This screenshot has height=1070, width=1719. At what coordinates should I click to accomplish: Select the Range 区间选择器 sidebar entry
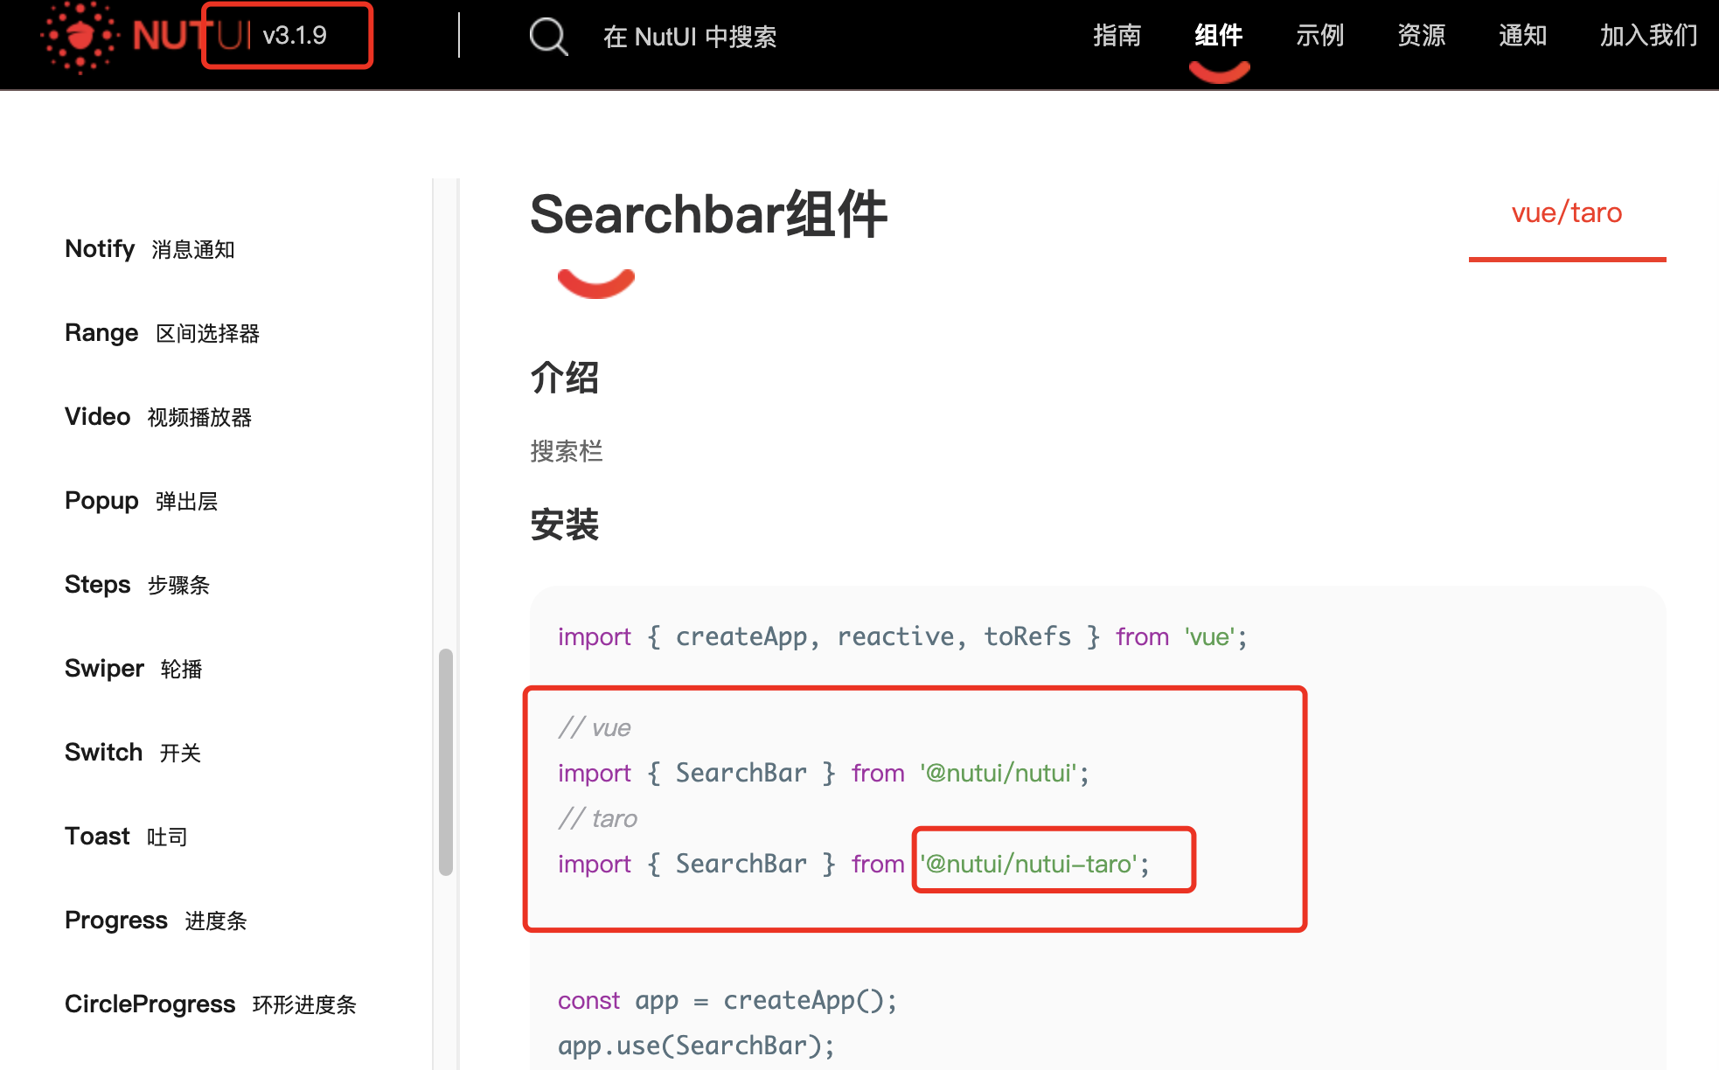pyautogui.click(x=163, y=332)
